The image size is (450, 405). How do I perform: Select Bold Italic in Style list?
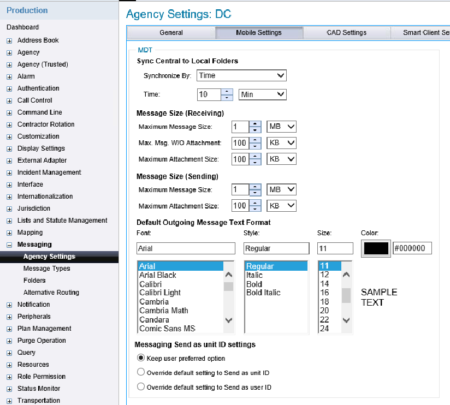click(263, 293)
